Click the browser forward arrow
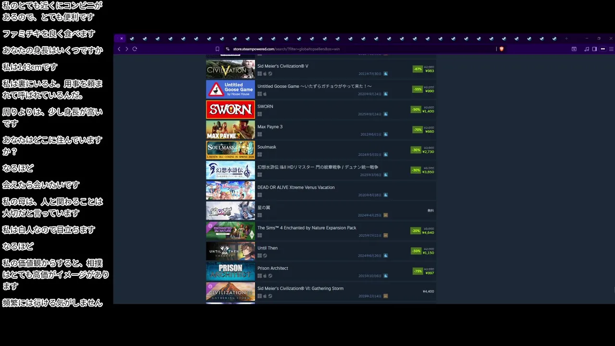 click(x=127, y=49)
